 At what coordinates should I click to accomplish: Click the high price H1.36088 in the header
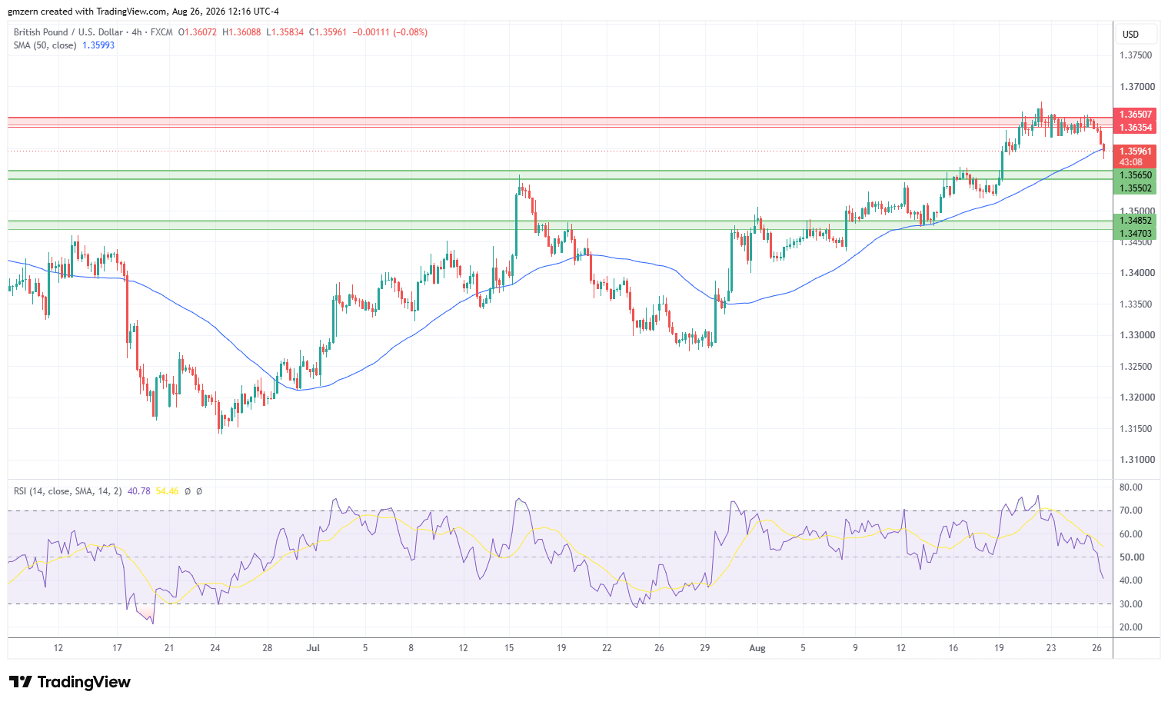coord(241,32)
